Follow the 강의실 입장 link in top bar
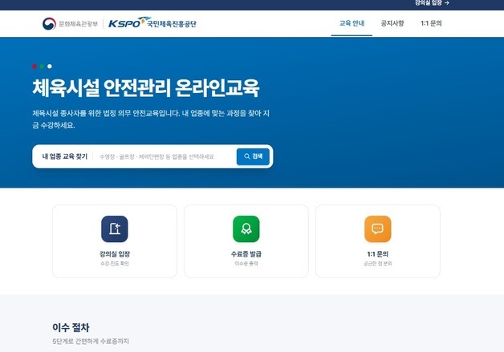Viewport: 504px width, 352px height. point(432,3)
